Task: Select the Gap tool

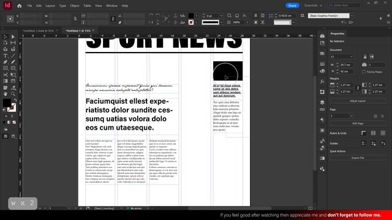Action: (x=13, y=43)
